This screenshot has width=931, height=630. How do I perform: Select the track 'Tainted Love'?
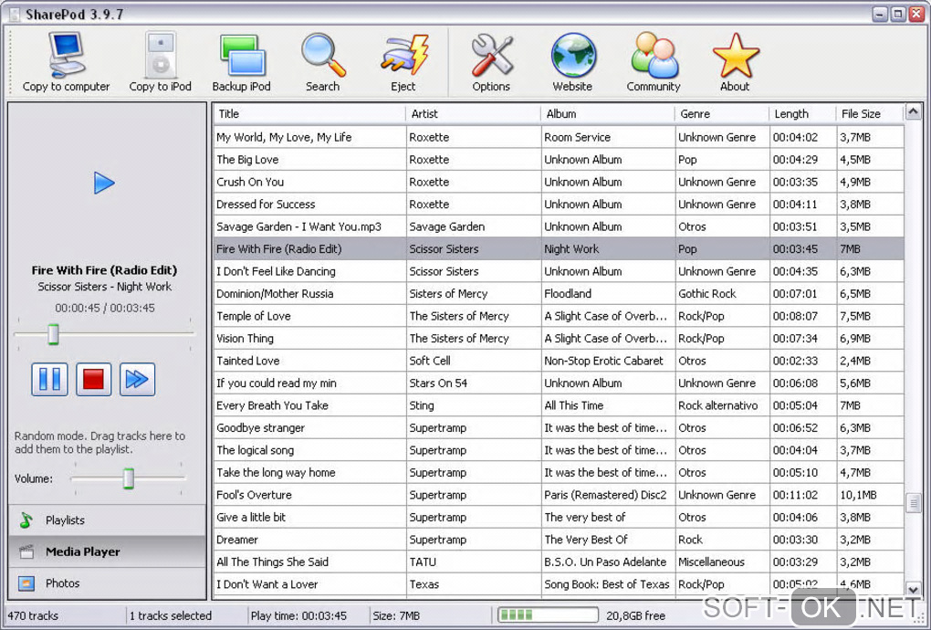pyautogui.click(x=559, y=361)
